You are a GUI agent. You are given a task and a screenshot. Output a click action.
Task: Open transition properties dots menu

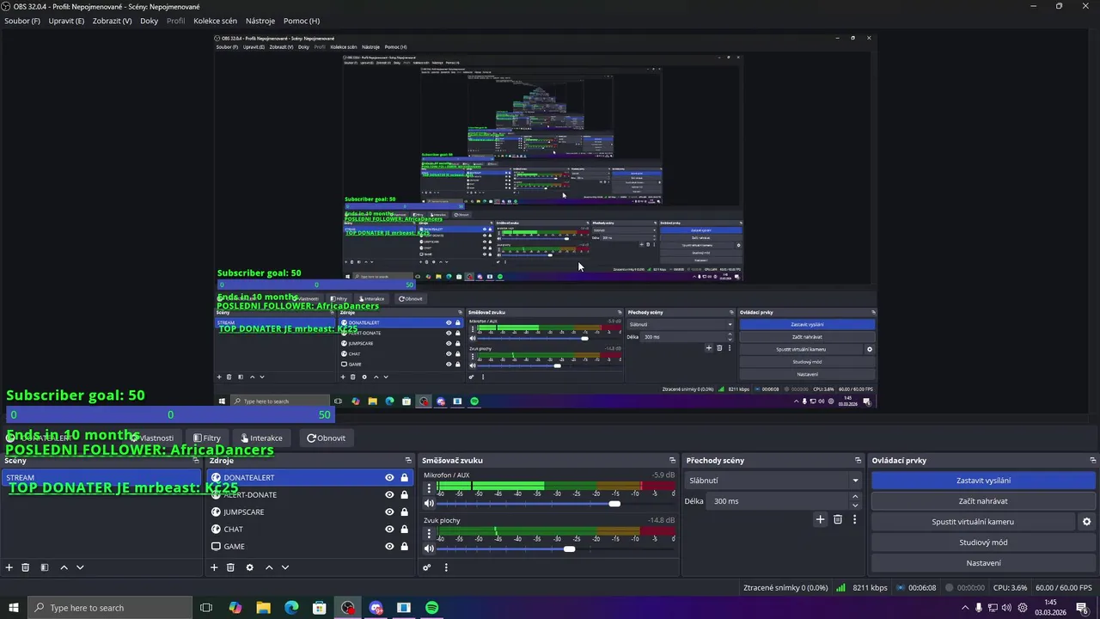(x=854, y=519)
